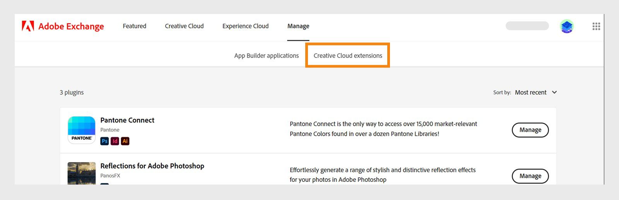Click the Photoshop badge under Pantone Connect
Screen dimensions: 619x200
104,141
